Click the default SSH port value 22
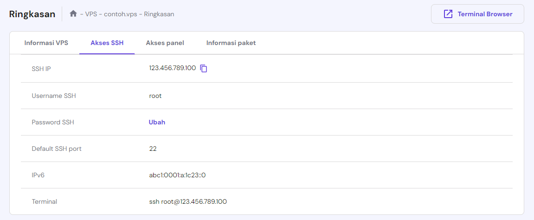534x220 pixels. [x=153, y=149]
